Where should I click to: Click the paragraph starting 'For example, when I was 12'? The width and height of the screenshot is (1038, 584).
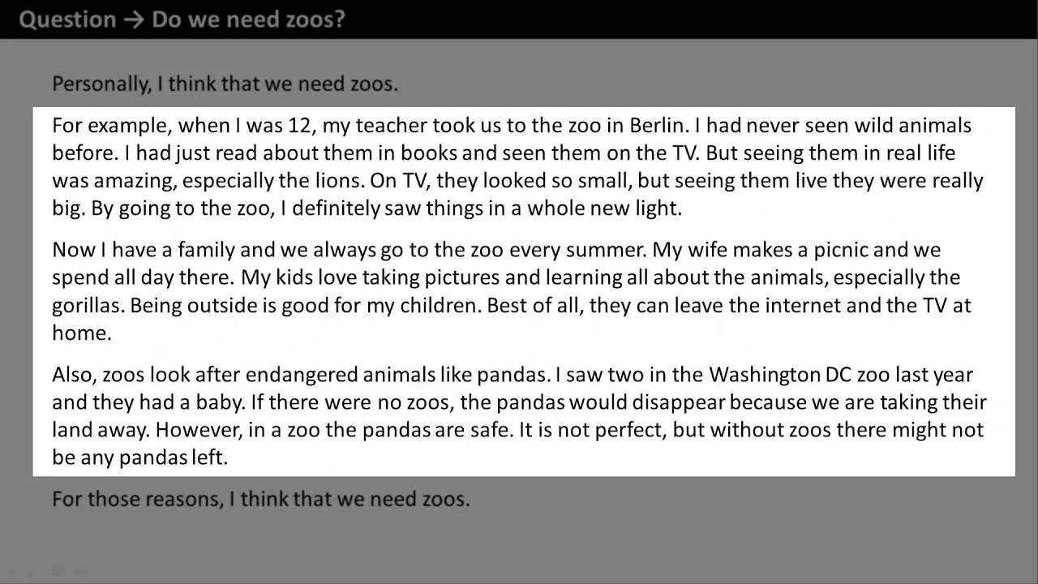[x=517, y=167]
